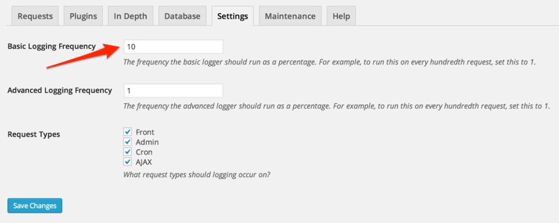Focus the Basic Logging Frequency input field

point(173,47)
